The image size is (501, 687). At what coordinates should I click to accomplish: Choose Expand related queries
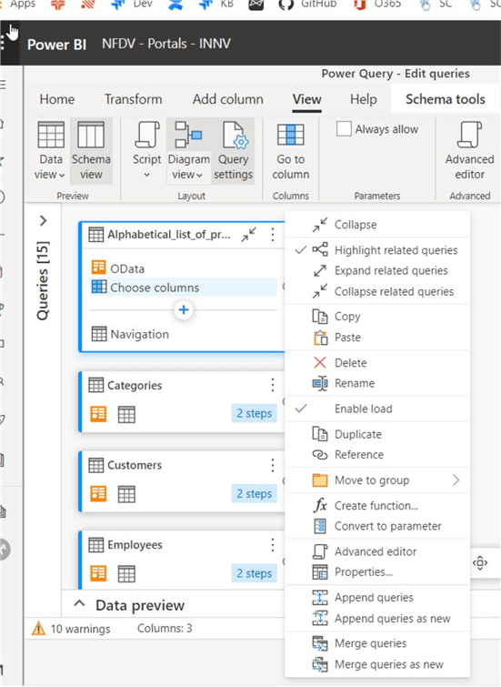pos(377,271)
